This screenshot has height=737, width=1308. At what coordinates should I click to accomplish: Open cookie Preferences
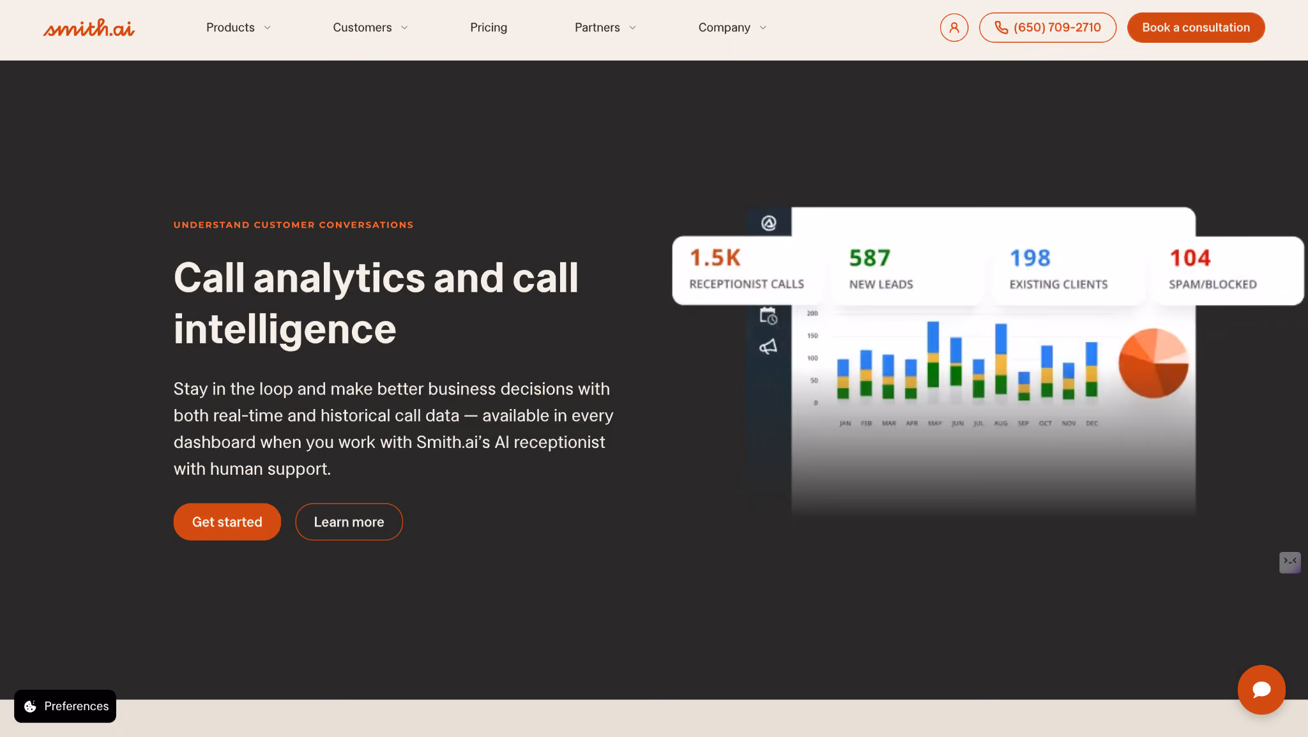(65, 706)
